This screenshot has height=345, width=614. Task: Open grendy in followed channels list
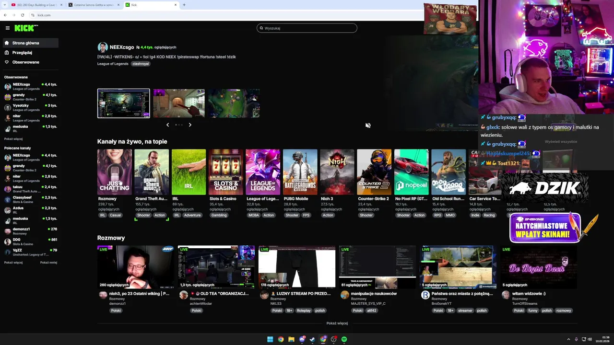click(30, 97)
